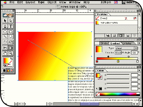Open the Layout menu
The width and height of the screenshot is (143, 107).
click(x=30, y=2)
